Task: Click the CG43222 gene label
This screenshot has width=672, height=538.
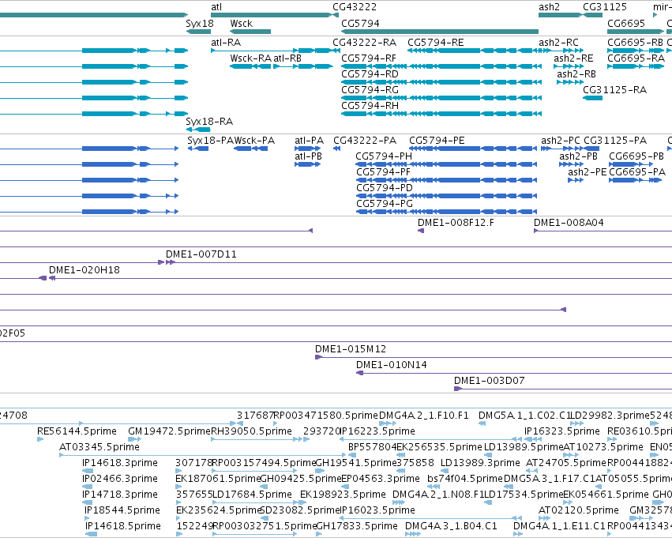Action: click(355, 7)
